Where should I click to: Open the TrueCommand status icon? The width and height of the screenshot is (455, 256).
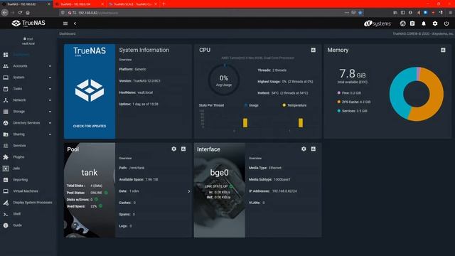403,23
